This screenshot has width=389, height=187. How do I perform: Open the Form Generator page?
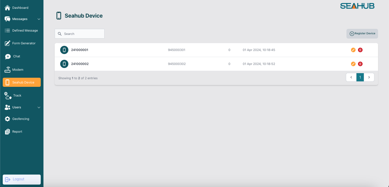24,43
